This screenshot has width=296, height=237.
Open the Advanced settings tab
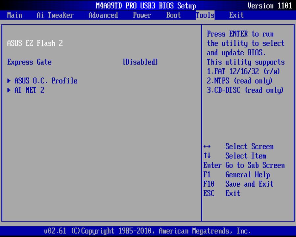click(x=103, y=15)
